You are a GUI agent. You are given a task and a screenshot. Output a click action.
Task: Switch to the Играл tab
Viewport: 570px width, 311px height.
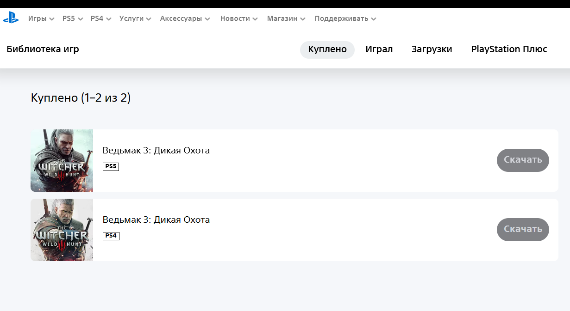(x=379, y=49)
